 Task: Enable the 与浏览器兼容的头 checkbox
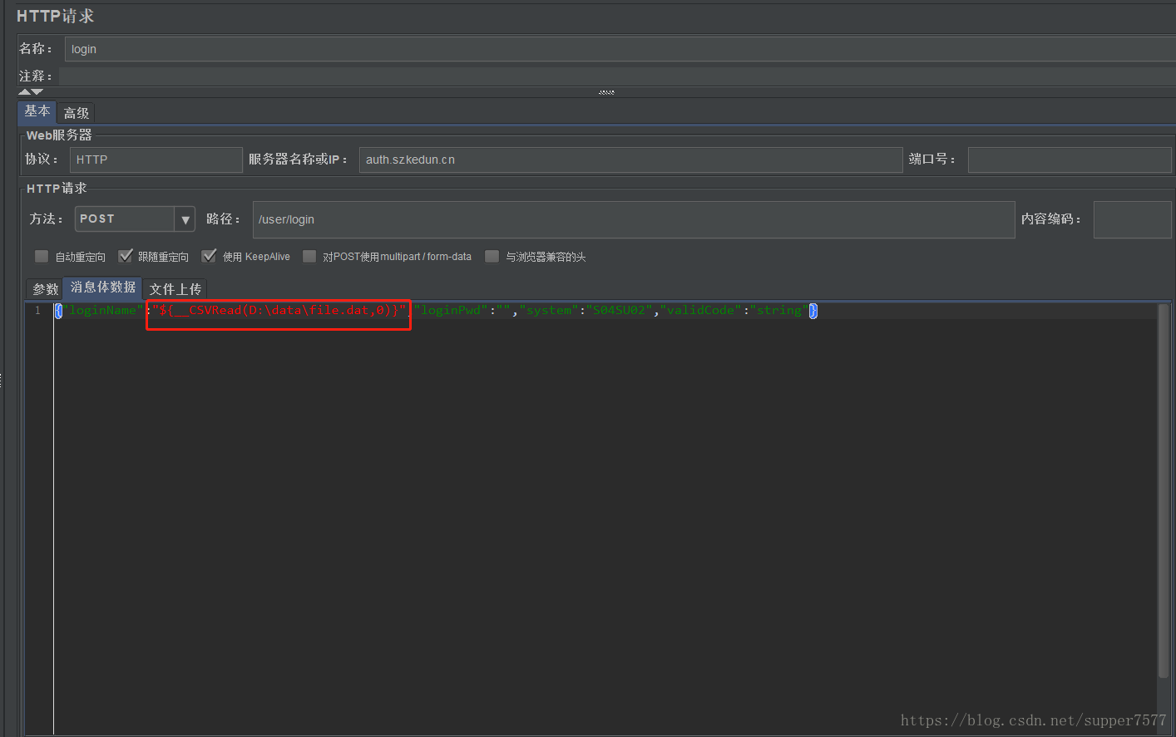point(492,256)
